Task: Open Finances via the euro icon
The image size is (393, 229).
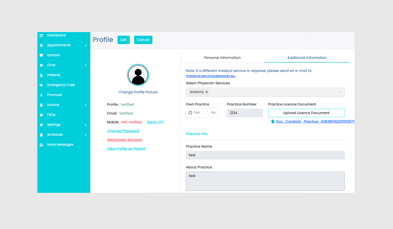Action: 41,95
